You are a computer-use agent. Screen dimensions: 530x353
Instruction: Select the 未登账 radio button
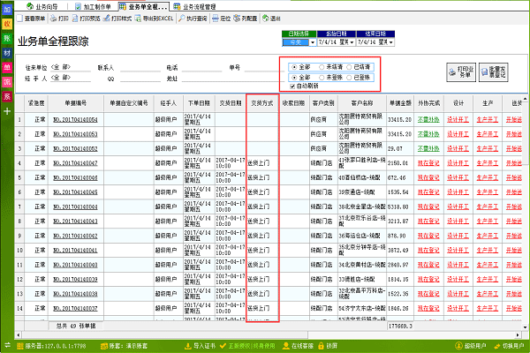[322, 78]
